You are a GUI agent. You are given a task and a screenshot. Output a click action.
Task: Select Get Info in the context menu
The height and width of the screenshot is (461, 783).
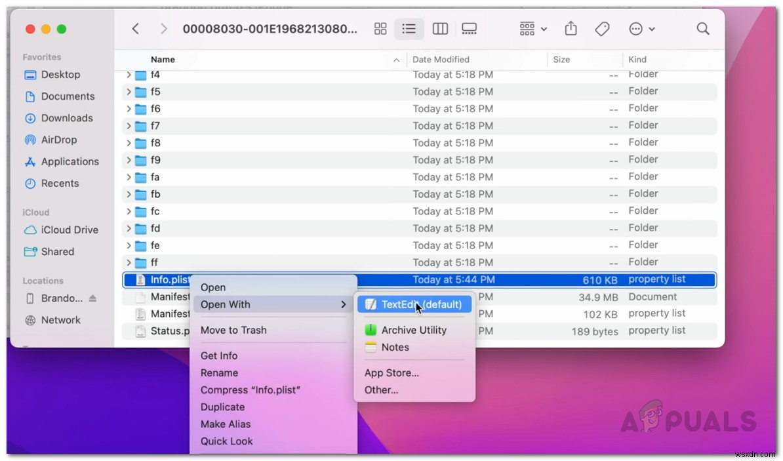pos(219,355)
